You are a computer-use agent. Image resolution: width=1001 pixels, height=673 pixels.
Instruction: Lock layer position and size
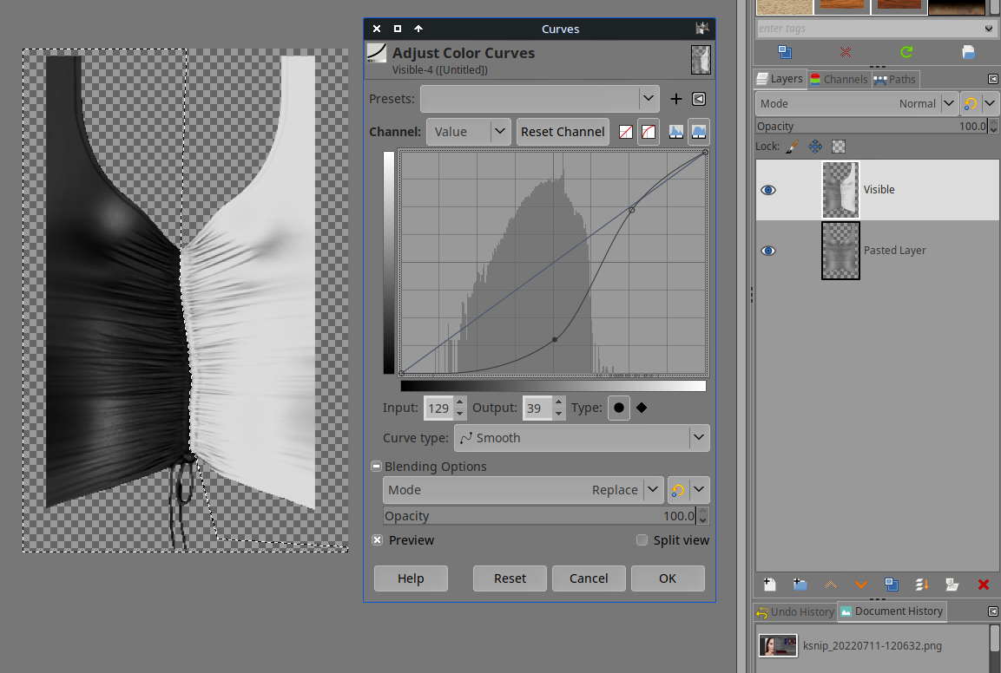(x=815, y=147)
